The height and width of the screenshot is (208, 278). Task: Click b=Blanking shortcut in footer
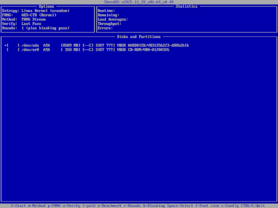tap(154, 206)
